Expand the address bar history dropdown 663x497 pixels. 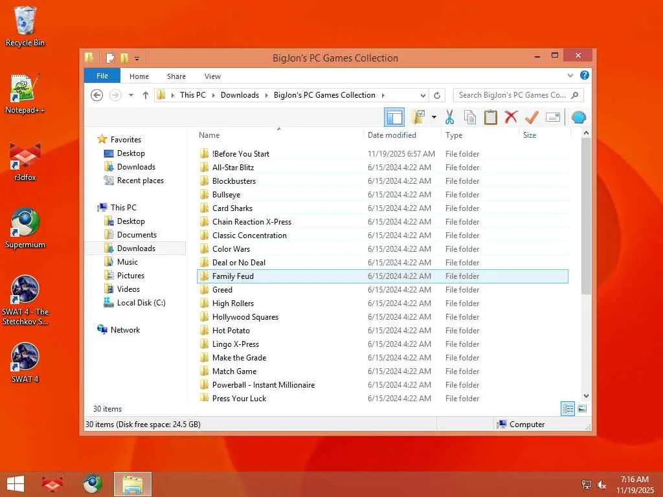pyautogui.click(x=423, y=96)
